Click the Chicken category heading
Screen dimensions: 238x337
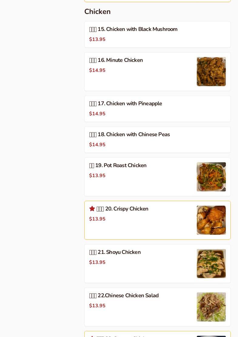[97, 12]
